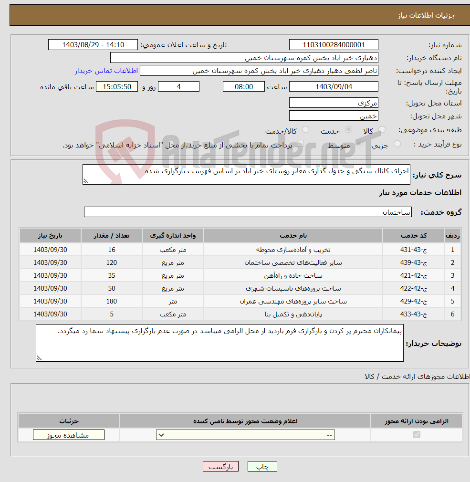Click service code ج-42-422

[x=413, y=288]
